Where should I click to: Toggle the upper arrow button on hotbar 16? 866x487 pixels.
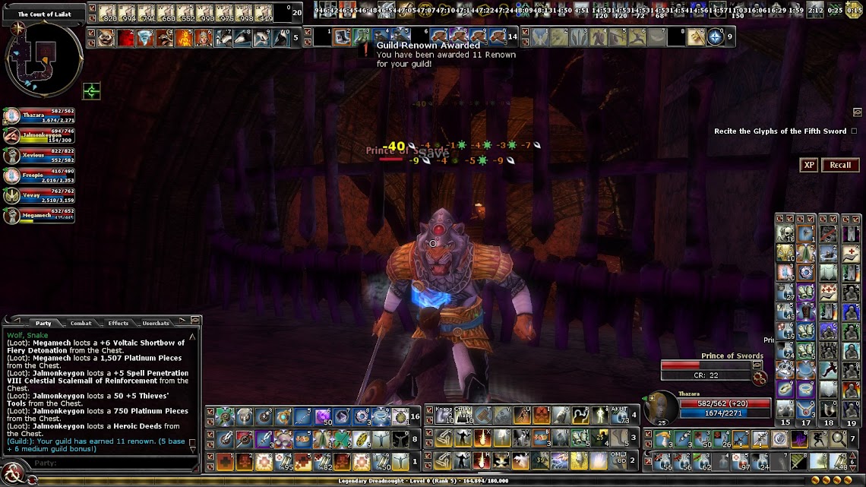tap(210, 412)
